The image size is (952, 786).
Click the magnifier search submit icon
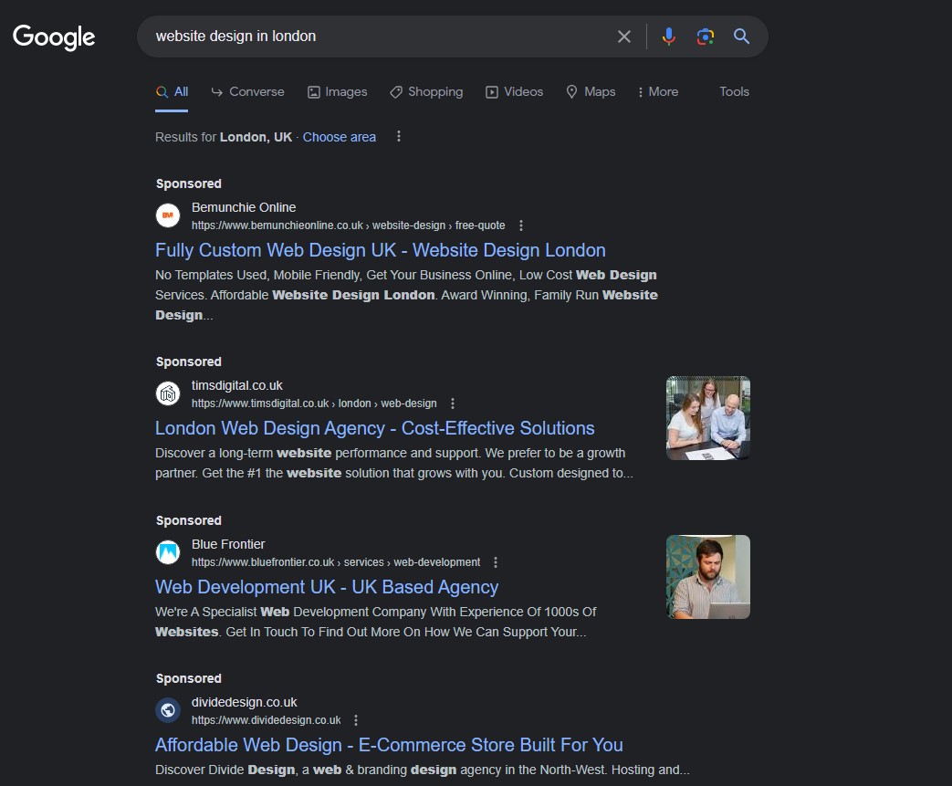741,37
